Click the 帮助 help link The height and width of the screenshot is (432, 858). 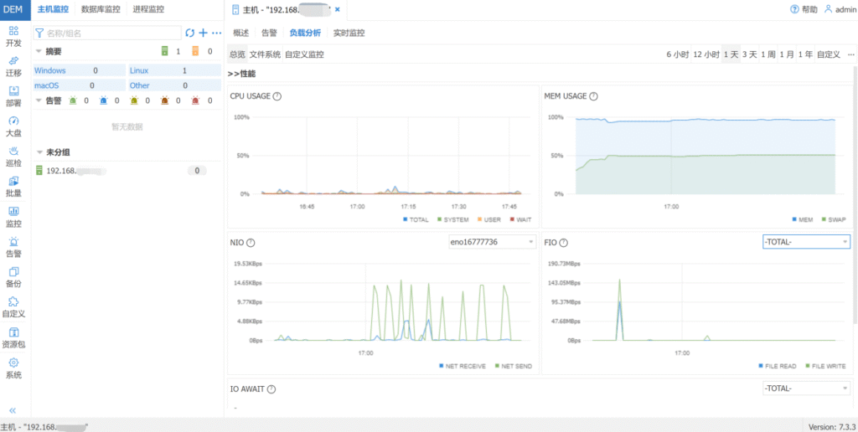click(804, 9)
